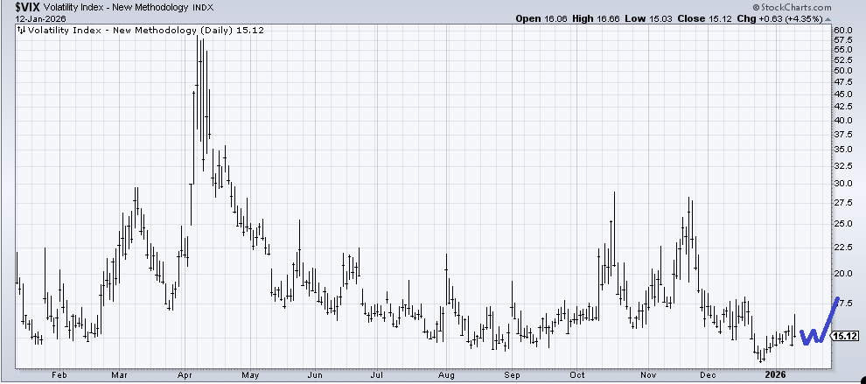
Task: Click the 30.0 level on the price scale
Action: pyautogui.click(x=843, y=184)
